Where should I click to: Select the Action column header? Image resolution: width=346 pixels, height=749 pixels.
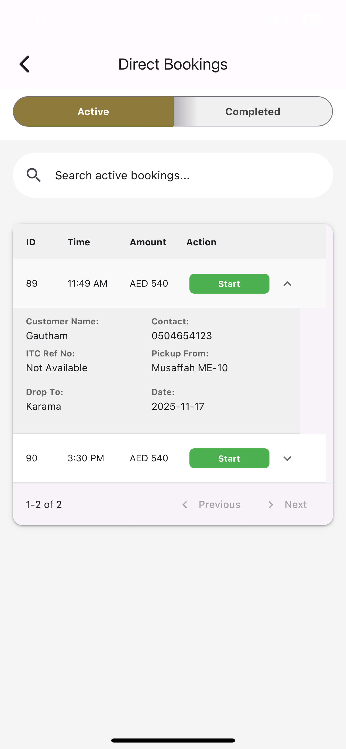pos(201,242)
